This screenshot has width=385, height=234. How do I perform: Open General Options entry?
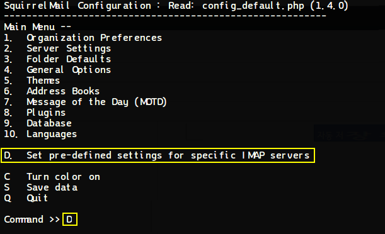57,70
